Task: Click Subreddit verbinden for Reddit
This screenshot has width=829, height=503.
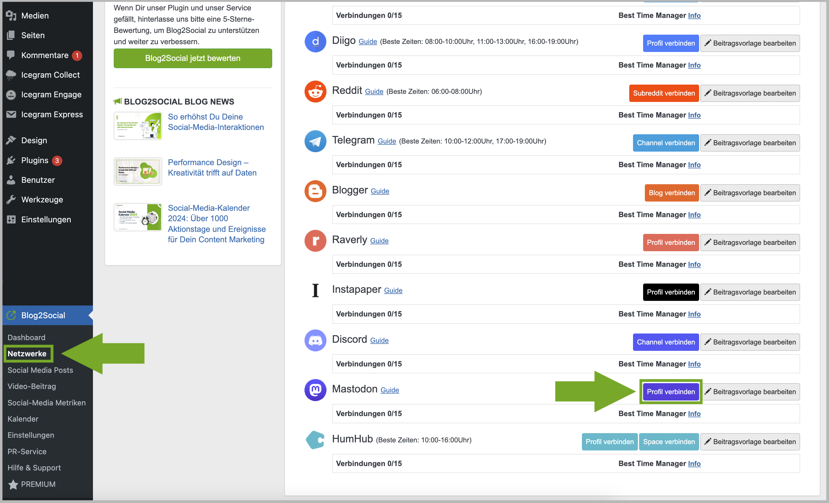Action: 664,93
